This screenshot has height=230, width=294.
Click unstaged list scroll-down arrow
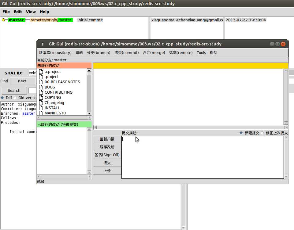tap(89, 113)
